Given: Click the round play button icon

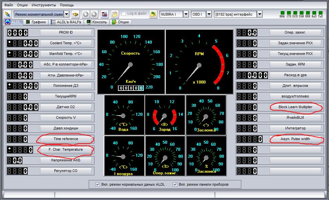Looking at the screenshot, I should [86, 14].
